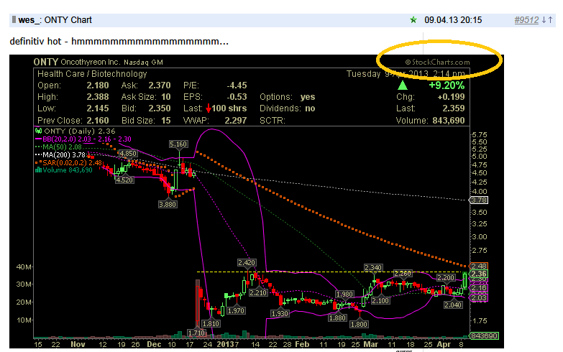Click 'Dividends: no' entry
The image size is (563, 352).
coord(287,108)
